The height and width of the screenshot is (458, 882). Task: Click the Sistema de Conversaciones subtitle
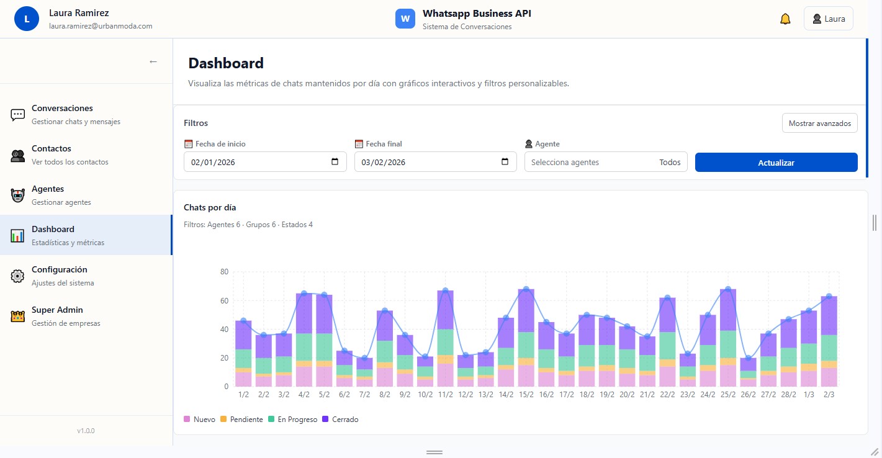467,27
